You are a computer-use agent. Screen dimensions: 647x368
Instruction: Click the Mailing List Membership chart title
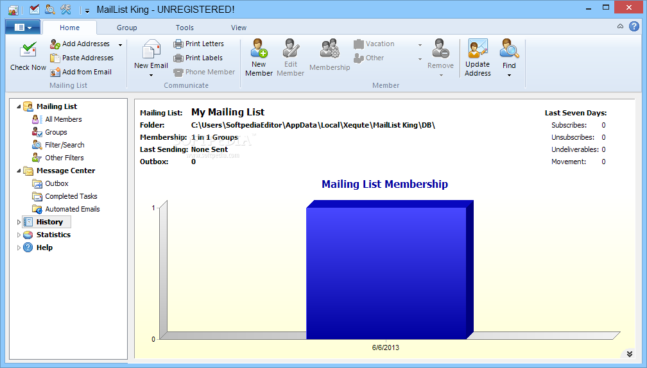pos(384,184)
